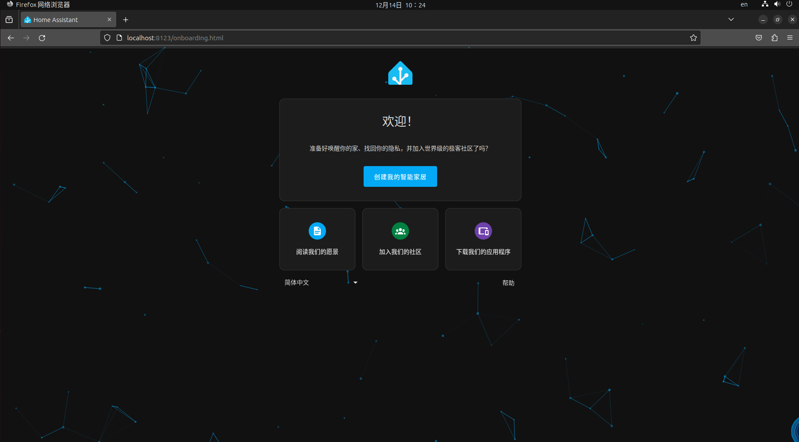This screenshot has width=799, height=442.
Task: Click the tracking protection shield icon
Action: [107, 38]
